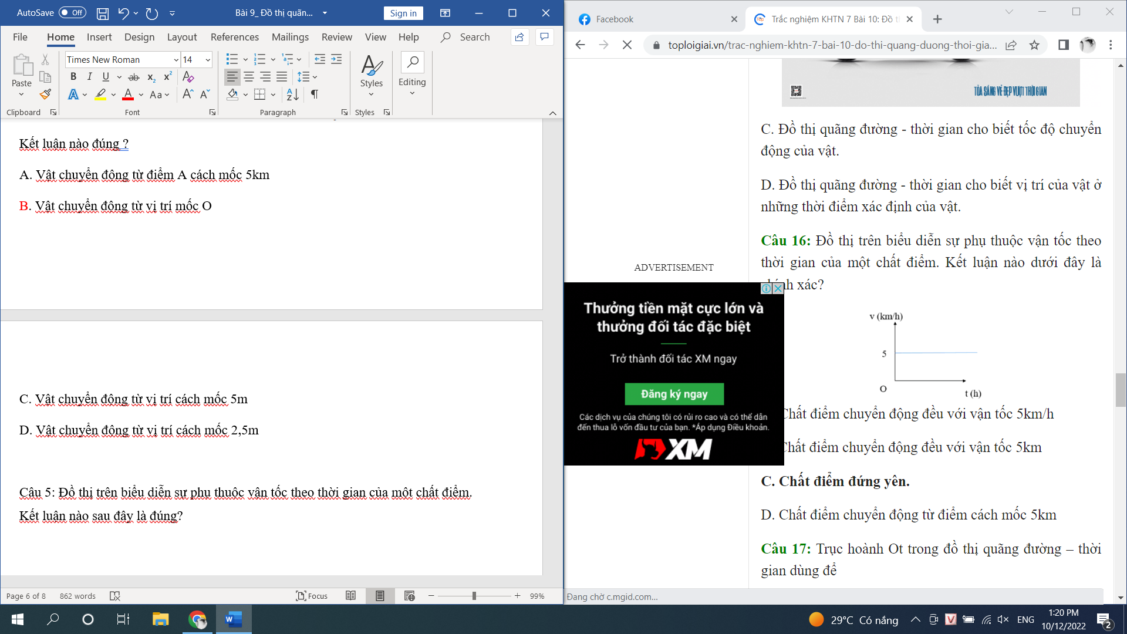Screen dimensions: 1127x634
Task: Open References ribbon tab
Action: pyautogui.click(x=235, y=37)
